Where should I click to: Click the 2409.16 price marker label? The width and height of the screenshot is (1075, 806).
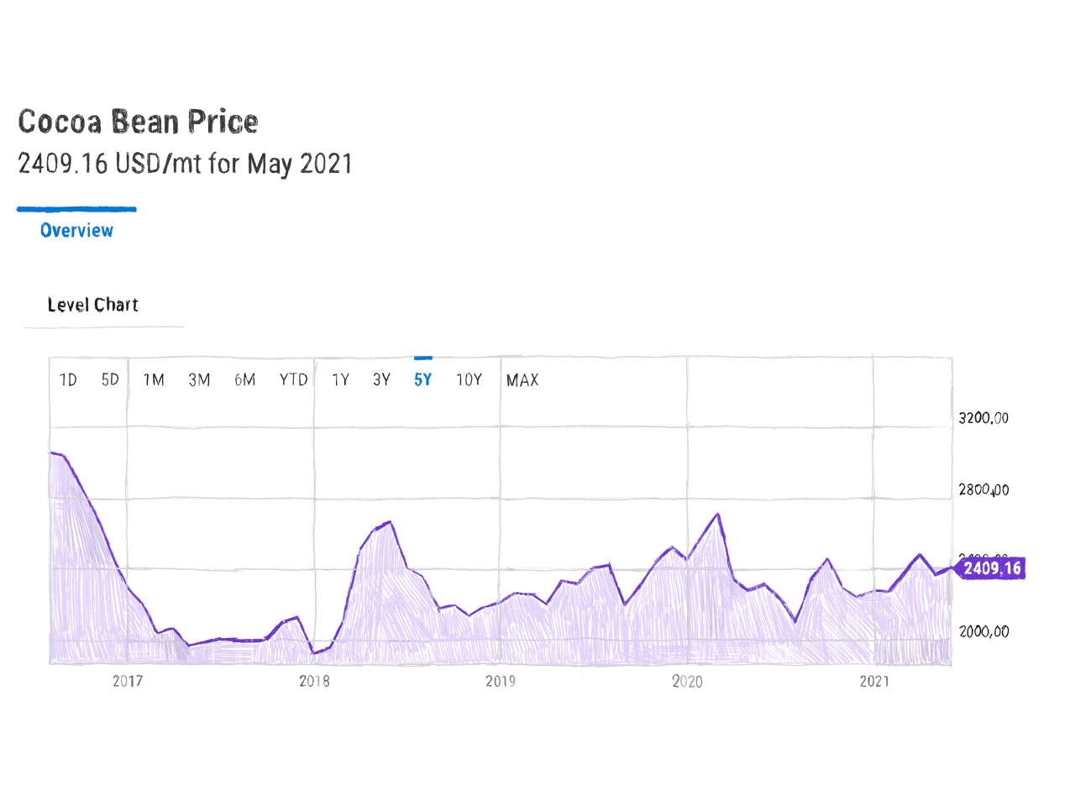click(992, 568)
